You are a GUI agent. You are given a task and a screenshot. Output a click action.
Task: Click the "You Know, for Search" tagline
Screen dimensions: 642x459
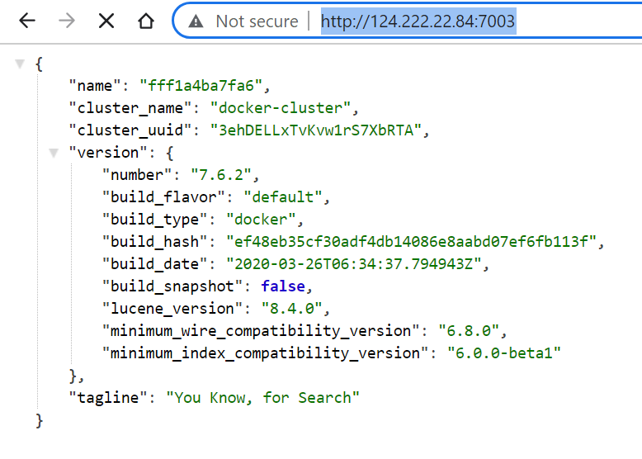point(263,398)
